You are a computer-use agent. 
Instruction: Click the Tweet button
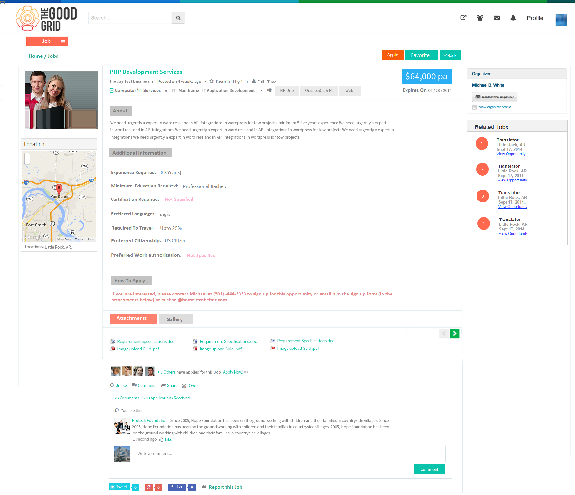119,487
